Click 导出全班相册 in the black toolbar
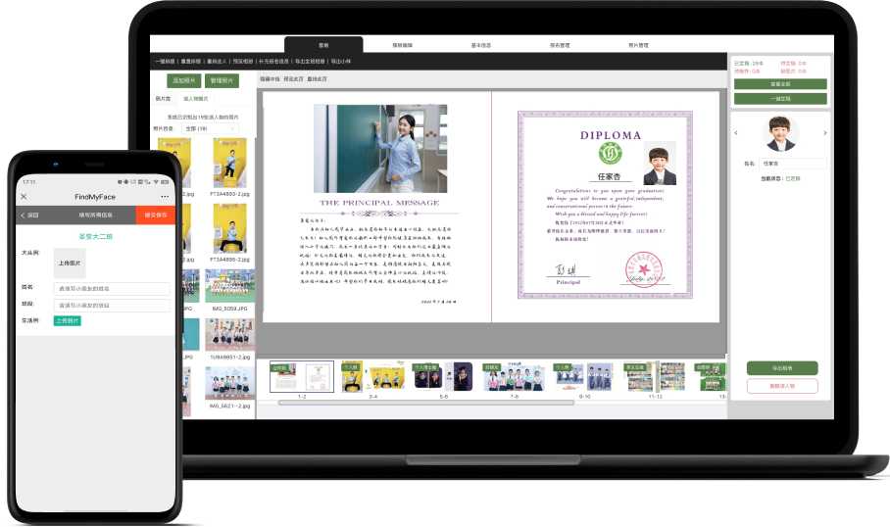The width and height of the screenshot is (890, 527). [310, 62]
